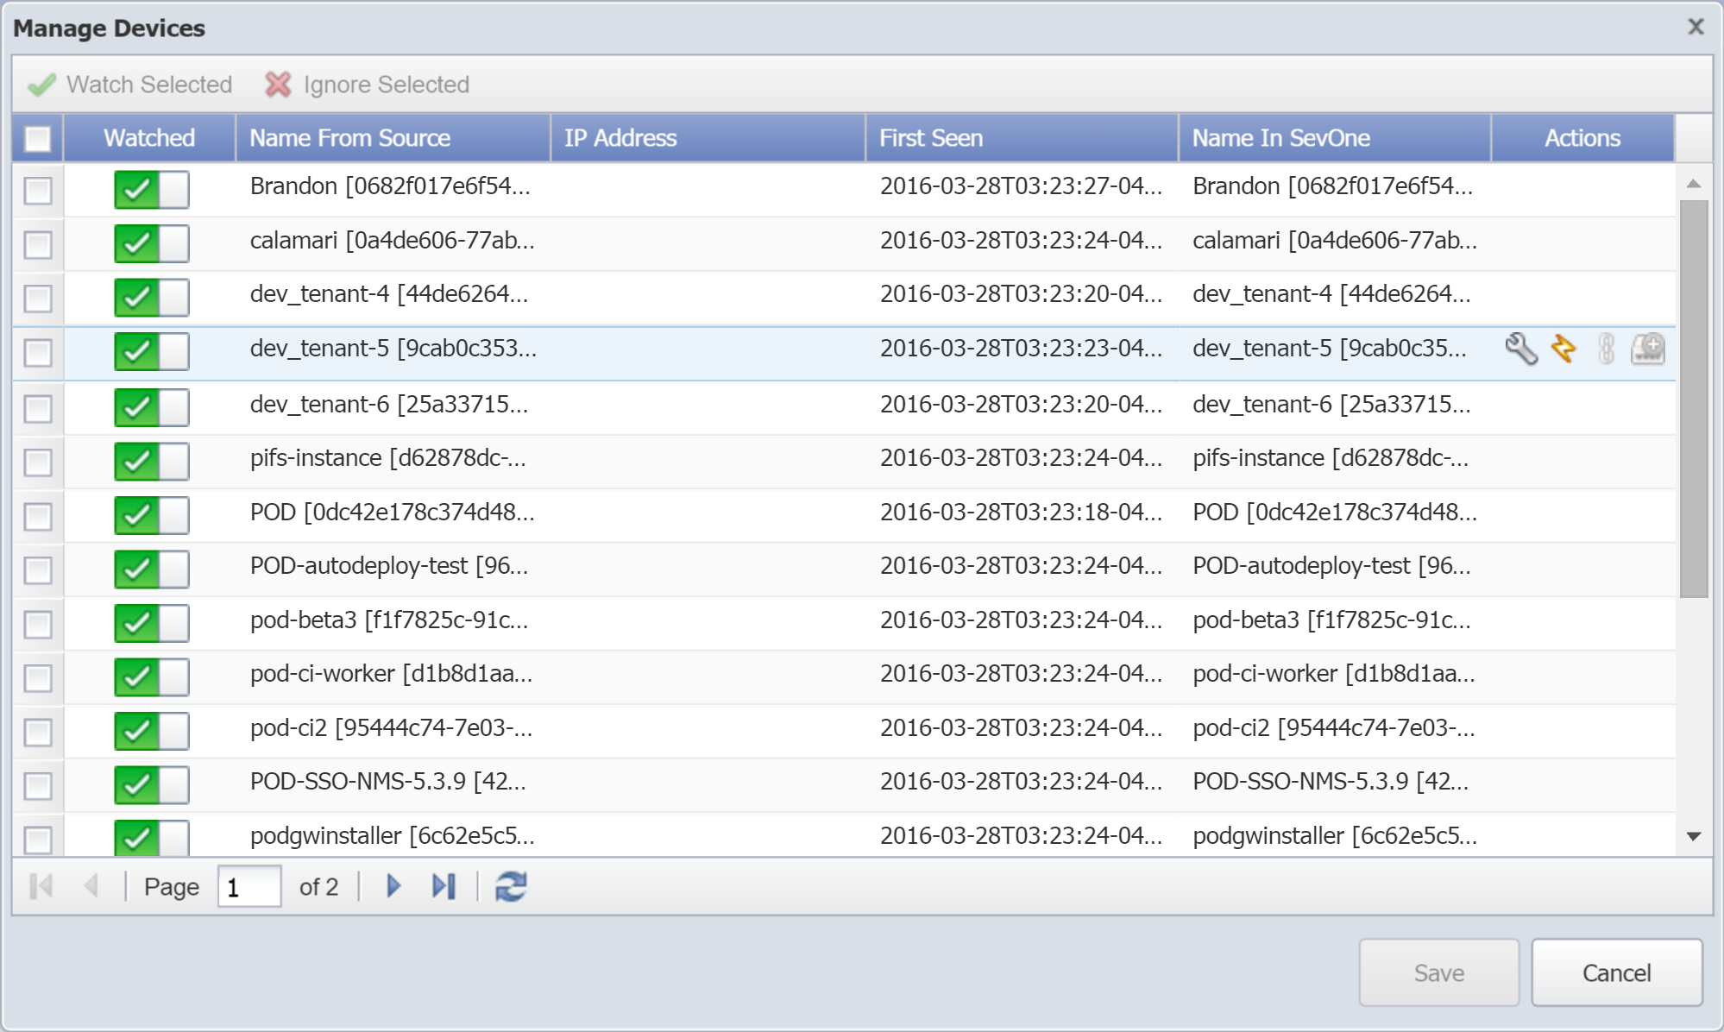1724x1032 pixels.
Task: Select the master checkbox in table header
Action: pyautogui.click(x=41, y=137)
